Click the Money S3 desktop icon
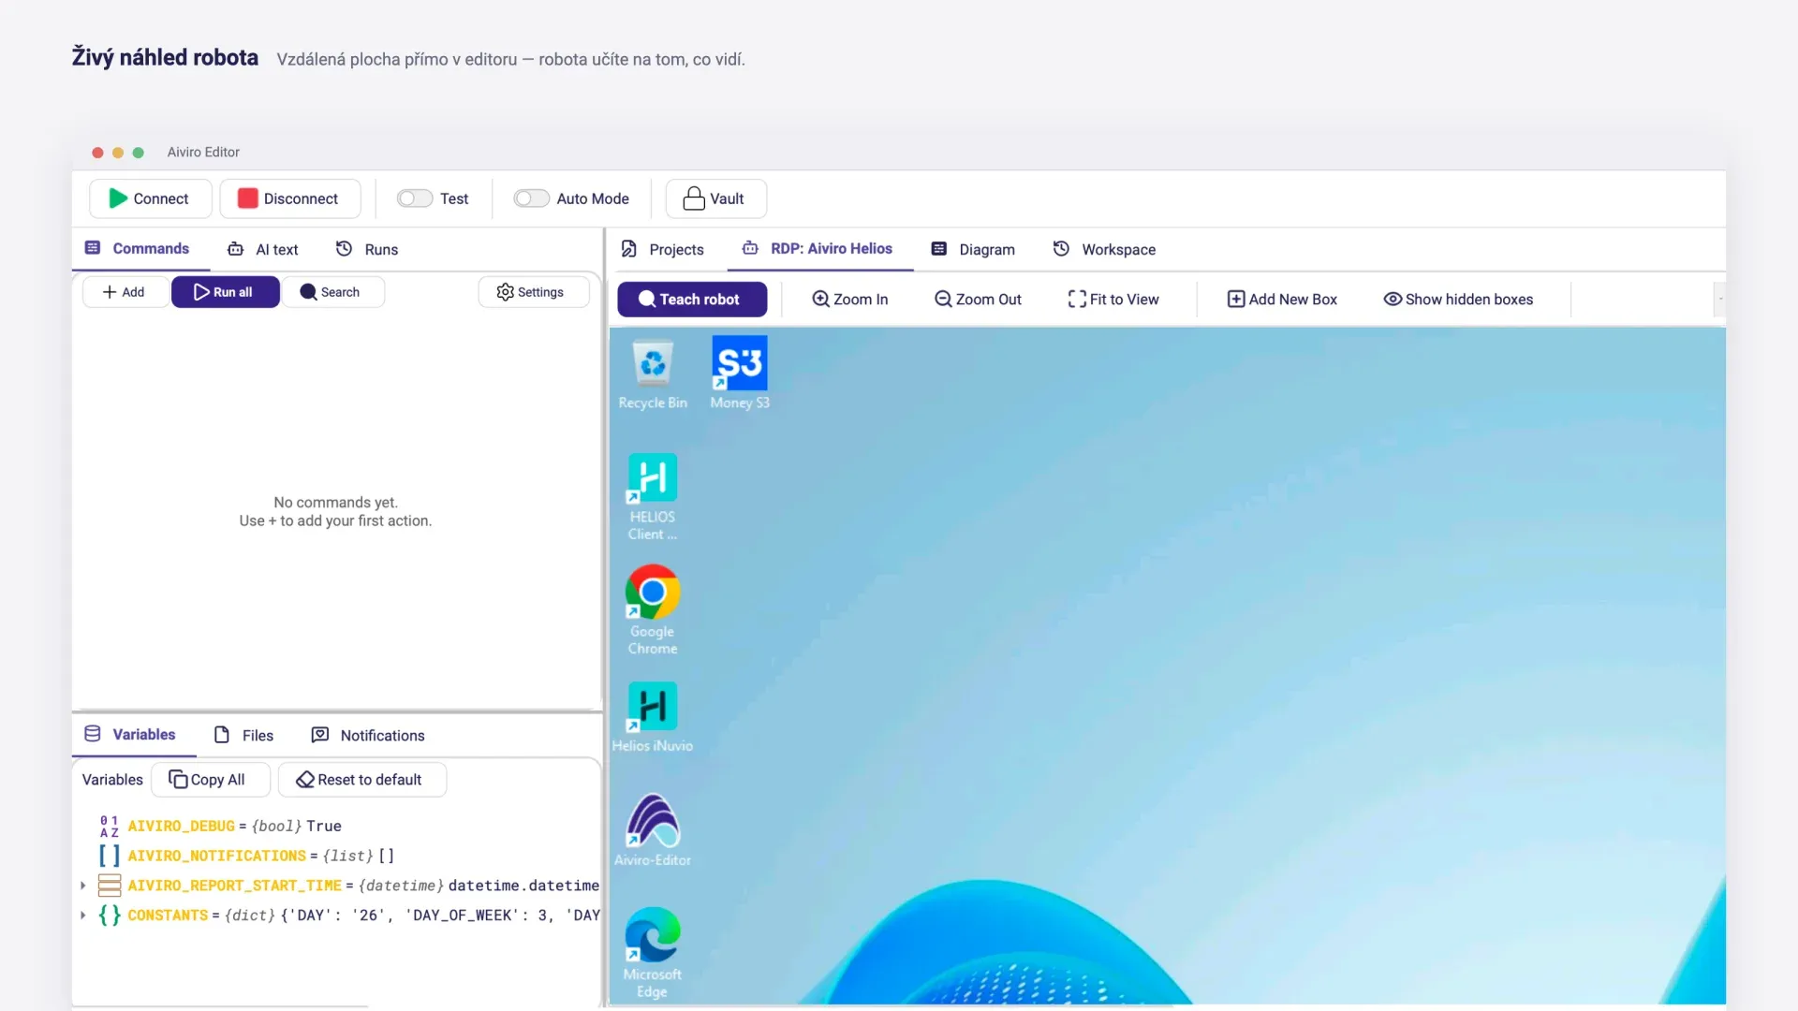This screenshot has height=1011, width=1798. [740, 373]
